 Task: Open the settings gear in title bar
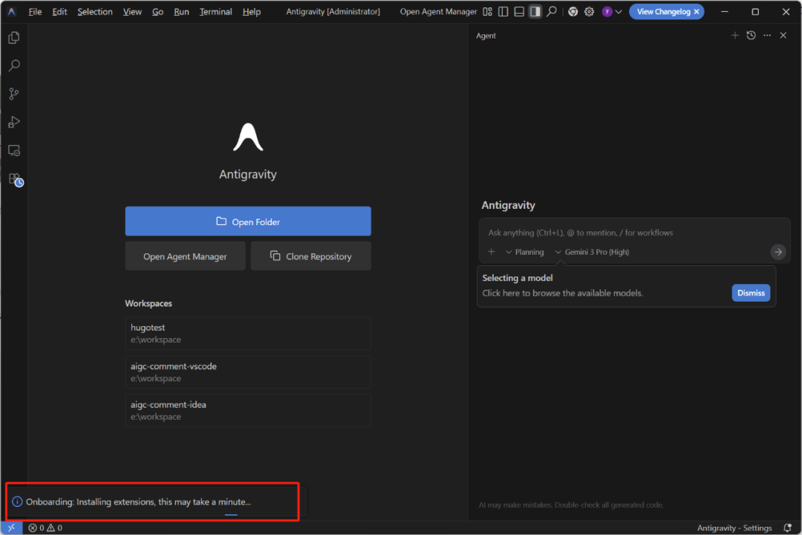click(x=589, y=11)
